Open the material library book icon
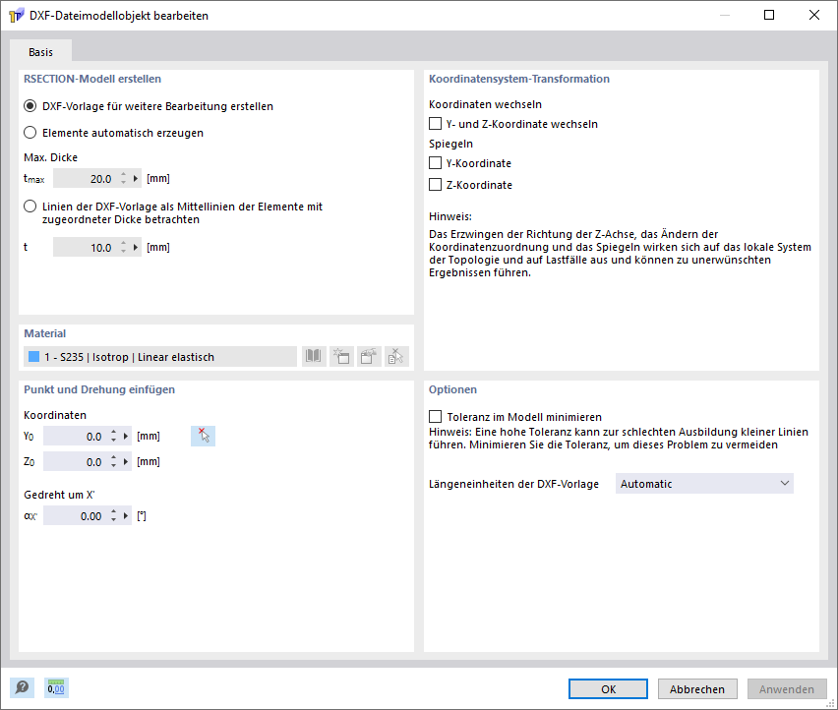 coord(314,356)
